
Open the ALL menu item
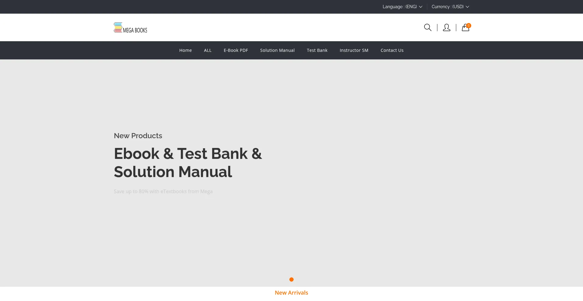pyautogui.click(x=208, y=50)
